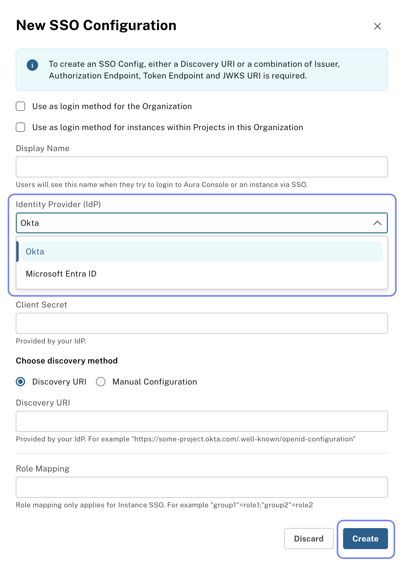
Task: Check login method for instances within Projects
Action: pyautogui.click(x=20, y=127)
